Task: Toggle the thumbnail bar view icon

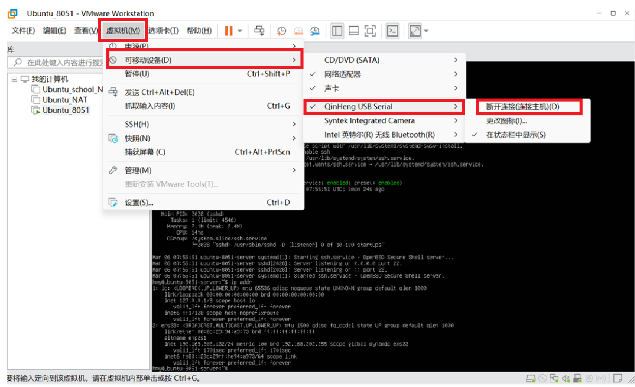Action: pyautogui.click(x=354, y=31)
